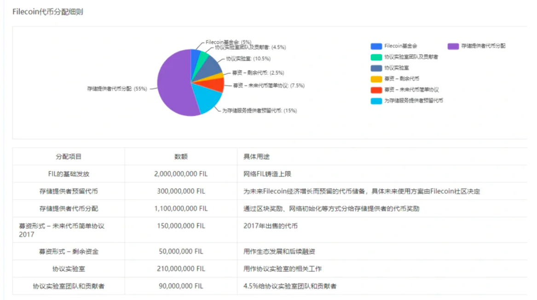Click the 协议实验室: (10.5%) chart label

(x=248, y=59)
